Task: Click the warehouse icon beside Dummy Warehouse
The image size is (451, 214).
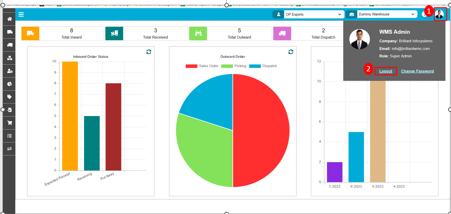Action: [x=352, y=15]
